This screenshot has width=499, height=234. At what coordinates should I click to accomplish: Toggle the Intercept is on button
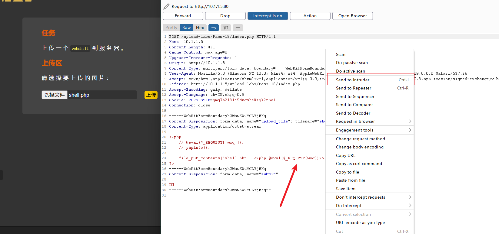268,16
